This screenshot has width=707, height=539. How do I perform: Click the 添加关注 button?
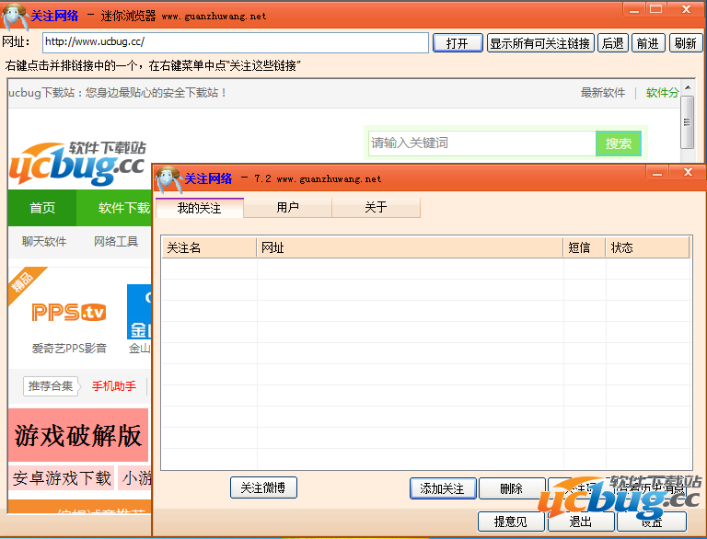coord(443,488)
